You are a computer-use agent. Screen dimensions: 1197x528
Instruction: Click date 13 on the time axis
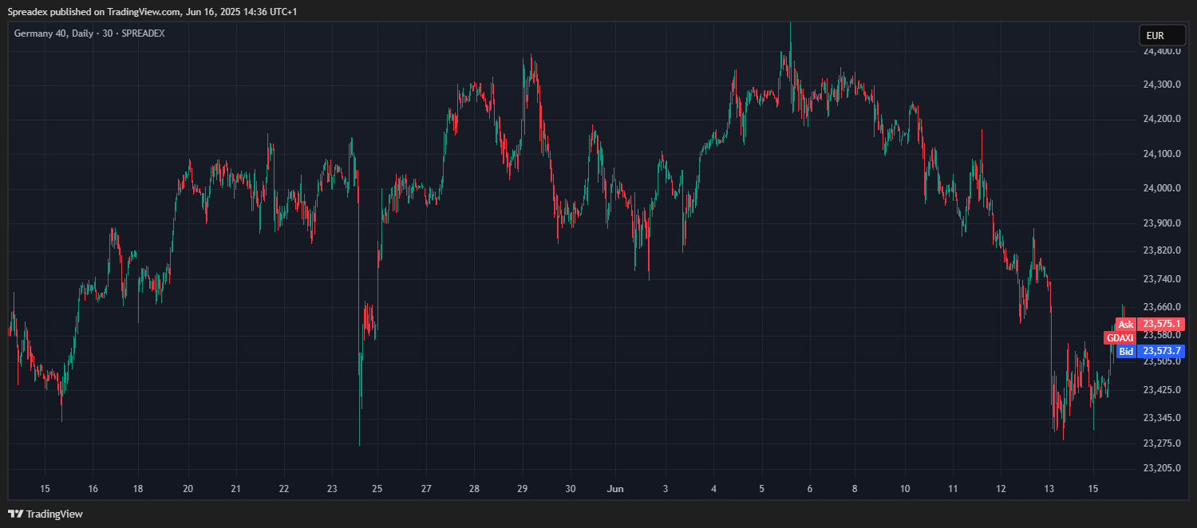point(1049,488)
